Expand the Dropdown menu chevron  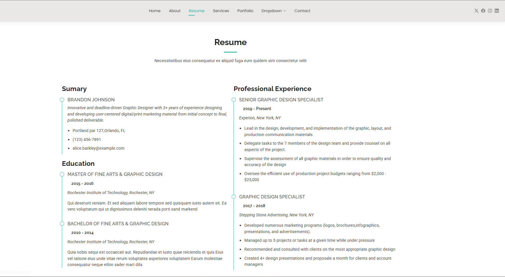click(x=285, y=11)
